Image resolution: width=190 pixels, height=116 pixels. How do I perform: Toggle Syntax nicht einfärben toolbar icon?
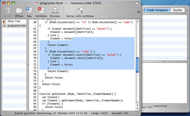pyautogui.click(x=80, y=10)
